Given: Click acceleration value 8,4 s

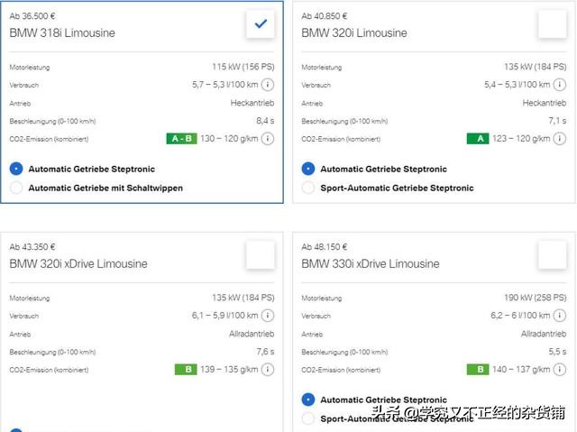Looking at the screenshot, I should 265,121.
